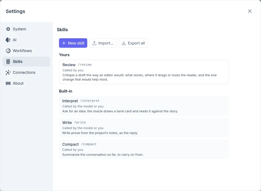261x191 pixels.
Task: Open the Workflows section
Action: pos(26,51)
